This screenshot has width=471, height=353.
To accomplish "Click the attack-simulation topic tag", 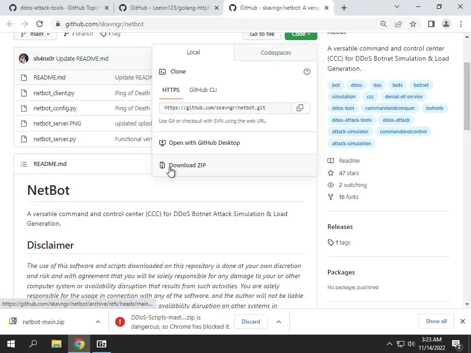I will 351,143.
